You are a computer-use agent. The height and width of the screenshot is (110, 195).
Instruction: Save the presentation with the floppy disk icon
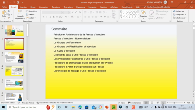4,2
